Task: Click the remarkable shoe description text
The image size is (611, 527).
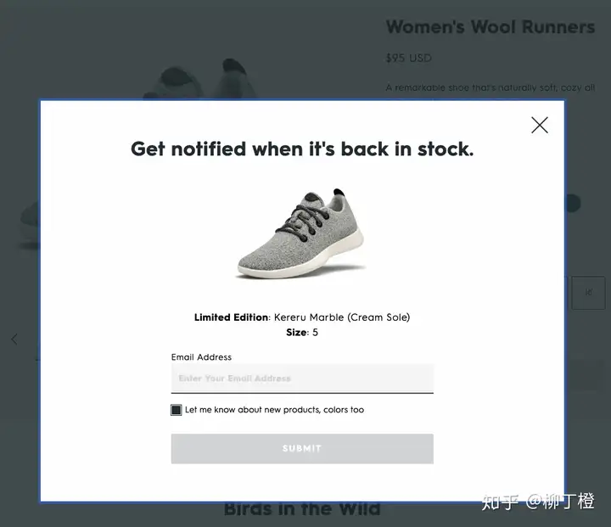Action: tap(490, 87)
